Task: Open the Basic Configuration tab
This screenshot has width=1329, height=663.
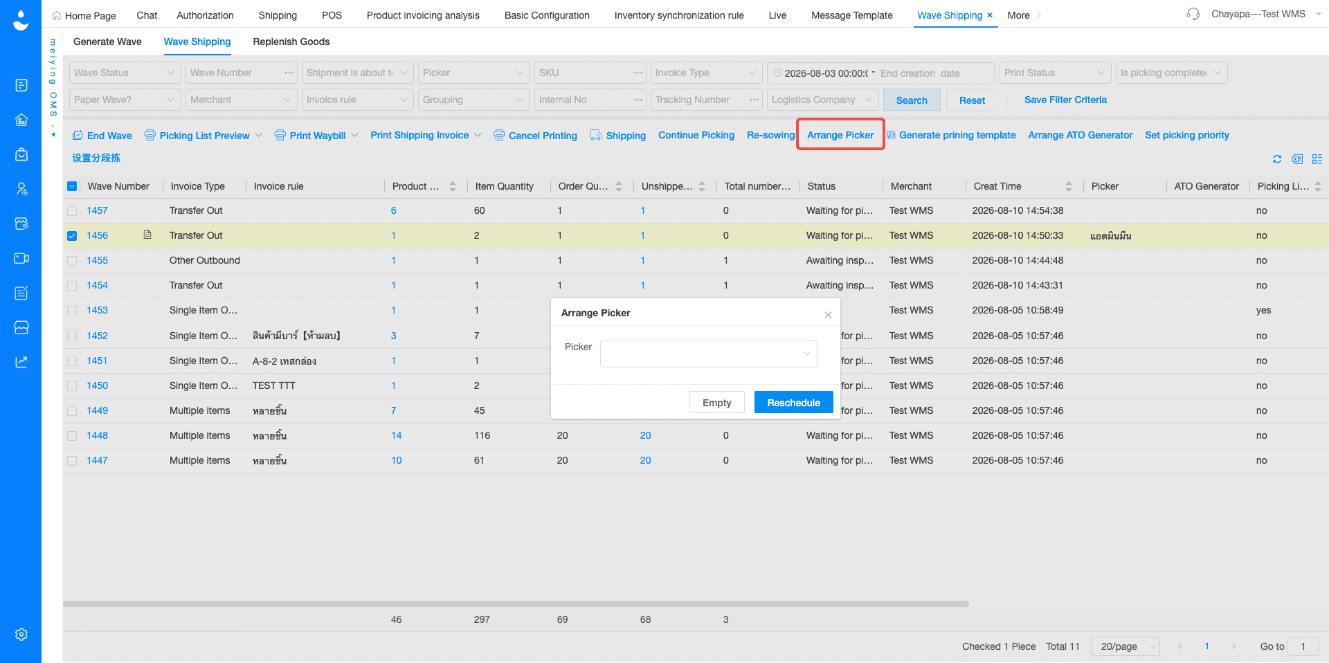Action: click(547, 15)
